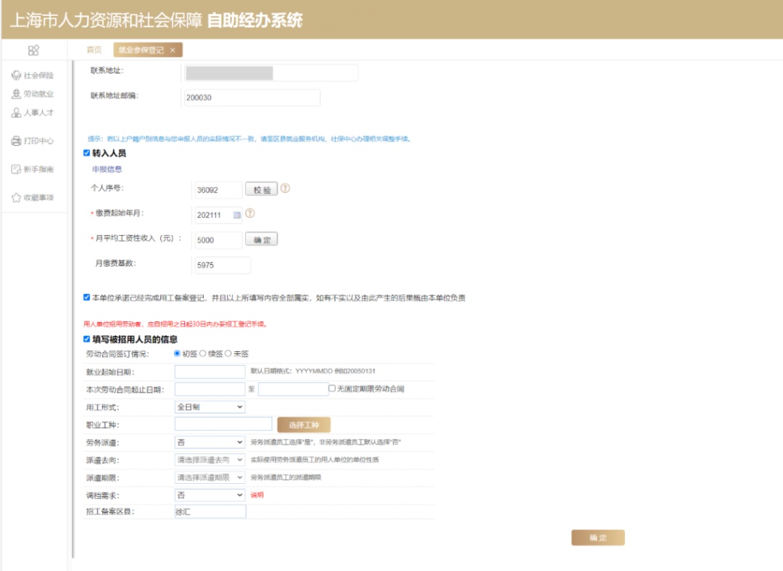Open 打印中心 from the sidebar

click(x=33, y=141)
